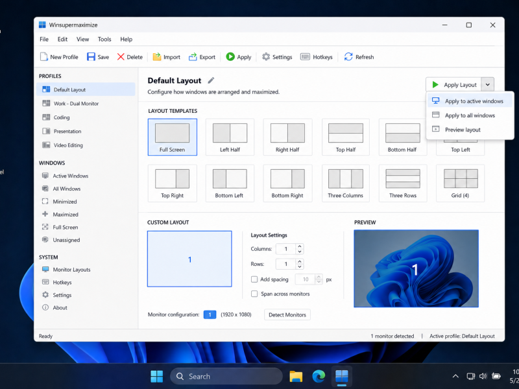The height and width of the screenshot is (389, 519).
Task: Choose the Three Columns layout template
Action: point(346,183)
